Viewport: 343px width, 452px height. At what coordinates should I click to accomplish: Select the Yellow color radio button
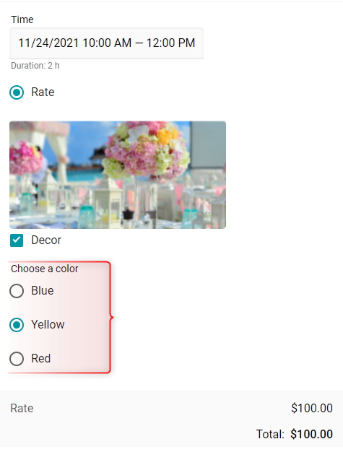(17, 325)
